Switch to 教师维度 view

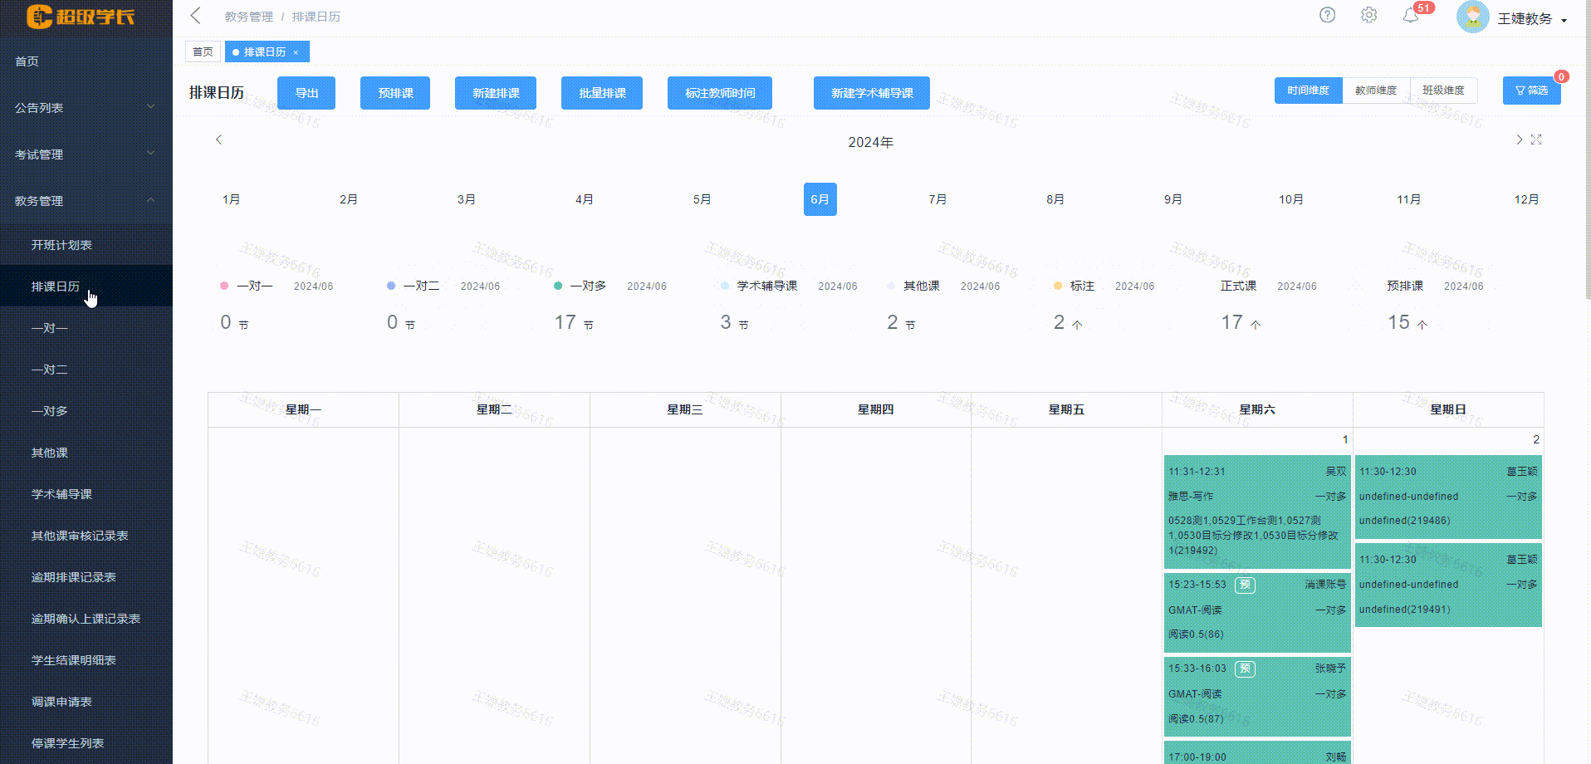coord(1376,90)
